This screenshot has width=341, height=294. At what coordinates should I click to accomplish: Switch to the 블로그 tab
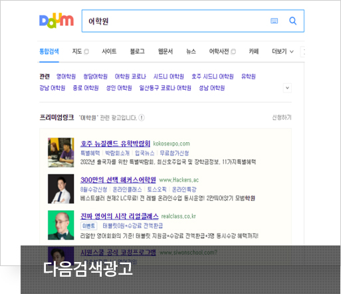click(138, 51)
